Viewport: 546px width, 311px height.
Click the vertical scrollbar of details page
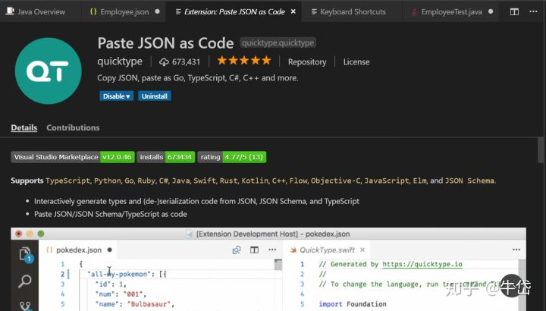coord(541,149)
